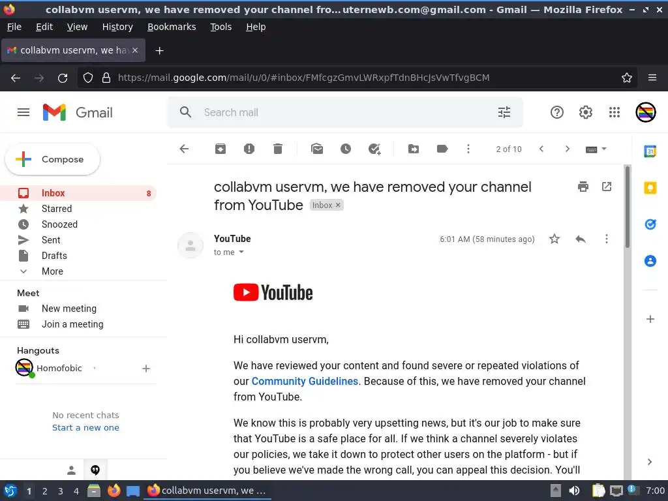Select input tools dropdown
This screenshot has width=668, height=501.
tap(596, 149)
